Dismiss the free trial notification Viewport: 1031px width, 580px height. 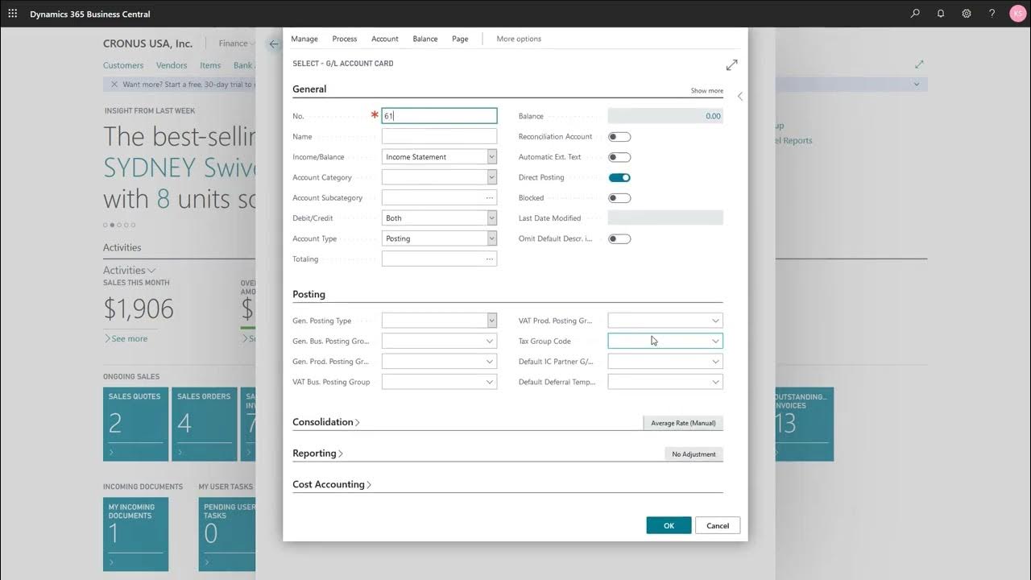pyautogui.click(x=114, y=84)
